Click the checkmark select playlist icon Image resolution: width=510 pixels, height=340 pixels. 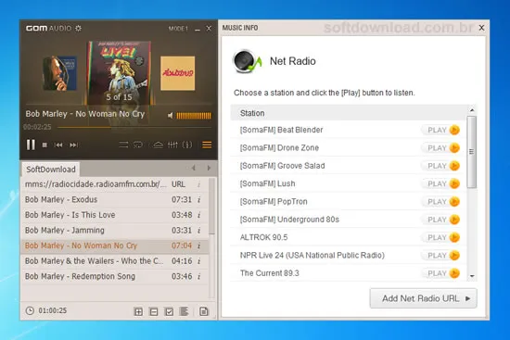click(169, 311)
